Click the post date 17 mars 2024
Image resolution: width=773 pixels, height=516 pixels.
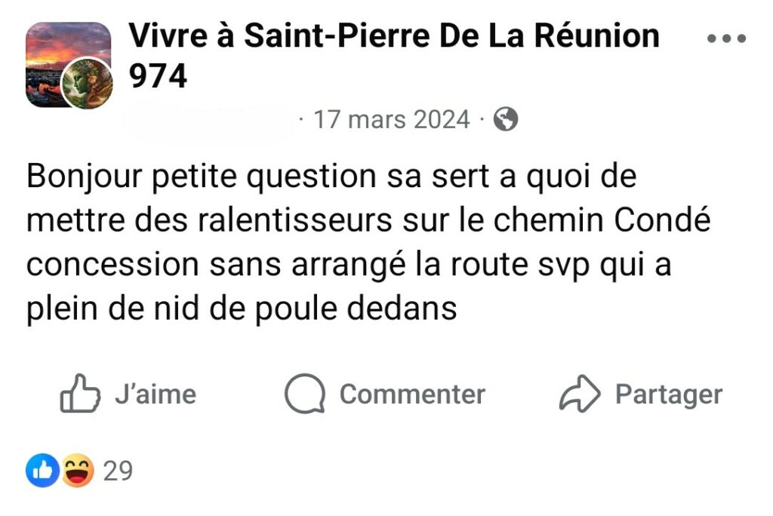(392, 119)
